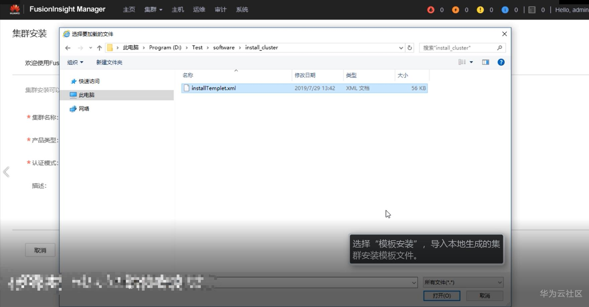Click the FusionInsight Manager title
This screenshot has width=589, height=307.
tap(67, 9)
